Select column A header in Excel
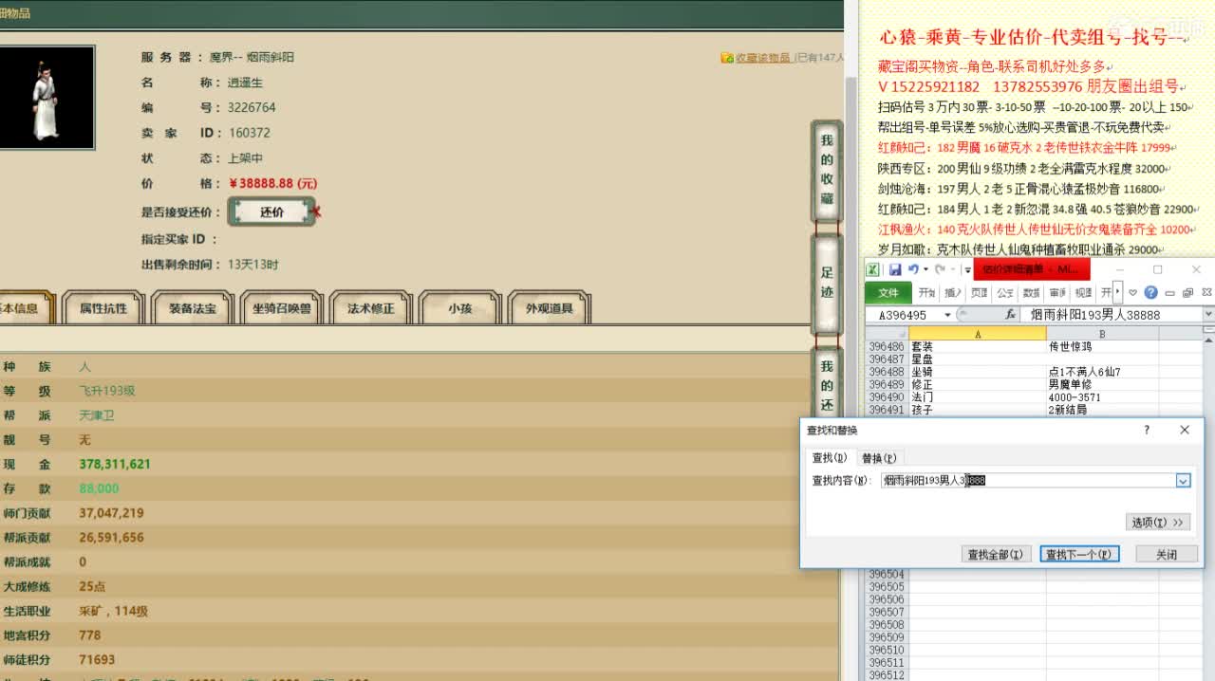 [x=978, y=334]
